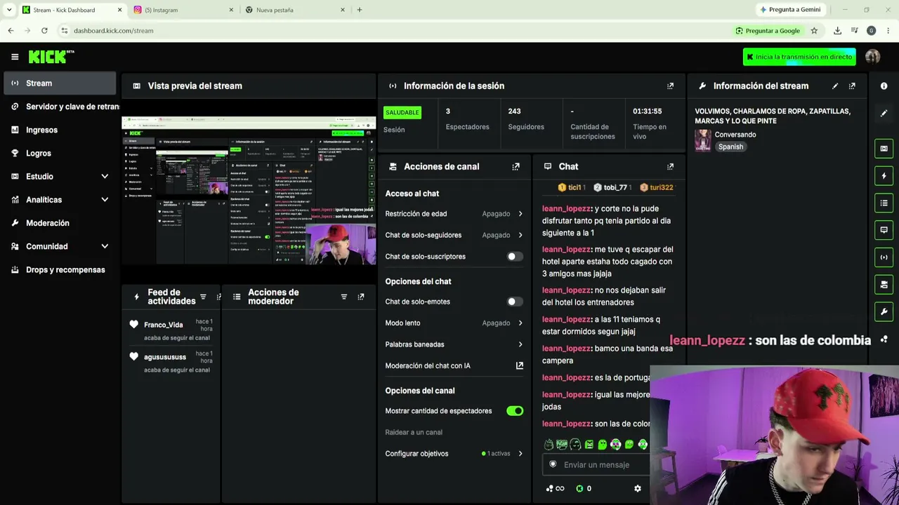The image size is (899, 505).
Task: Toggle the lightning activity feed widget in right rail
Action: (x=884, y=175)
